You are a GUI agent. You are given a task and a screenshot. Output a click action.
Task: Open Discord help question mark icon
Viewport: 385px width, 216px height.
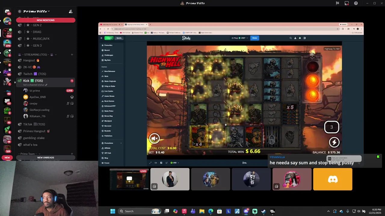tap(356, 3)
